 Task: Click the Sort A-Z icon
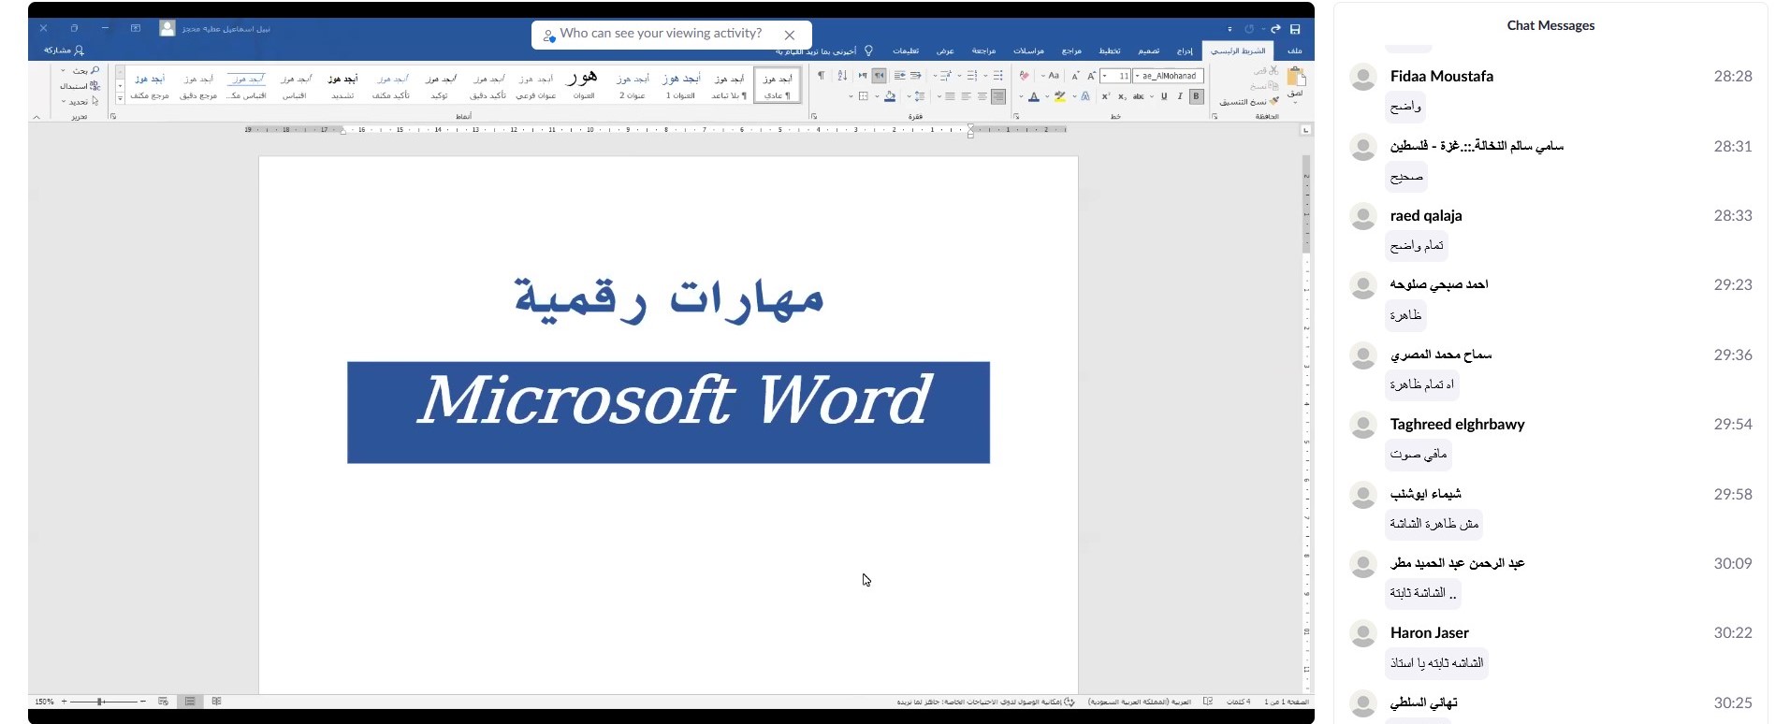coord(842,76)
